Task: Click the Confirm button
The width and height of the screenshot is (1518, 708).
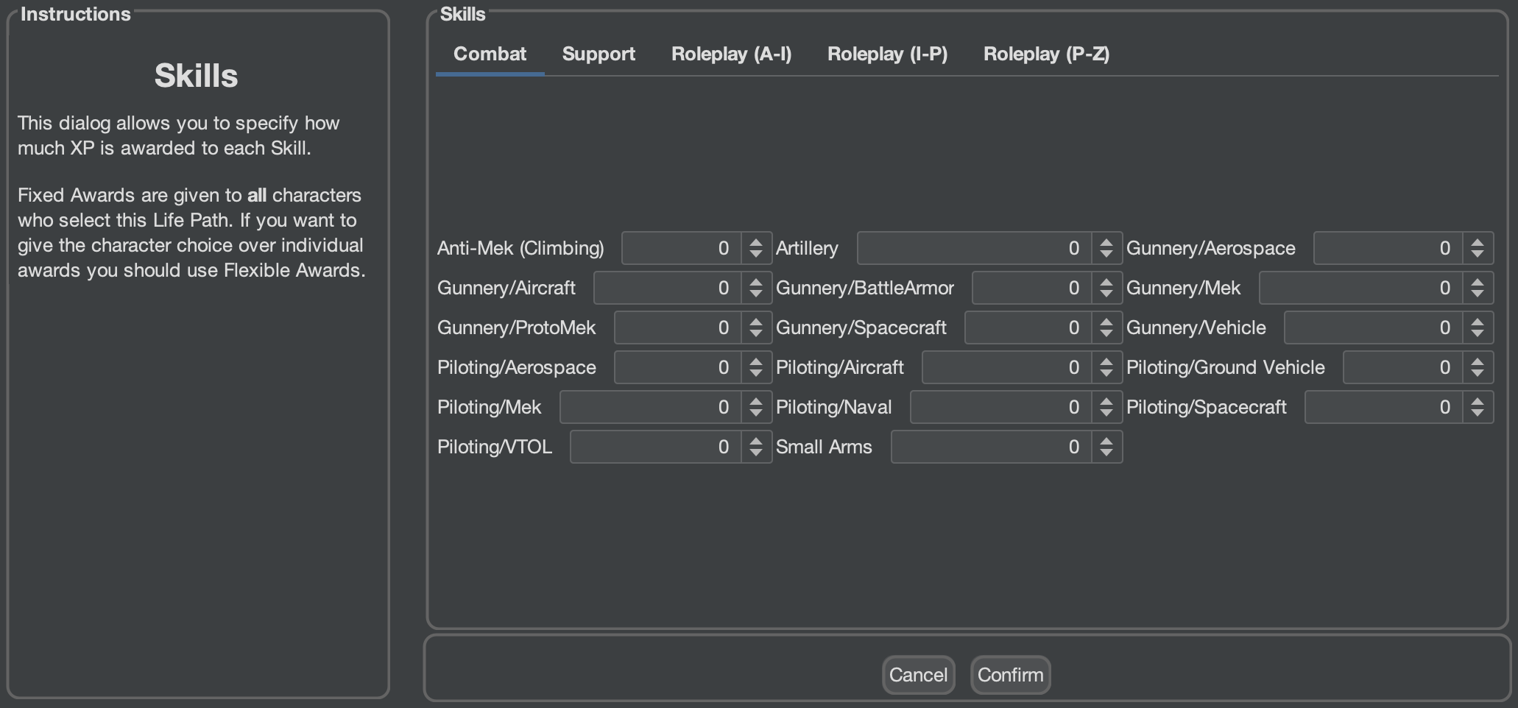Action: (1010, 675)
